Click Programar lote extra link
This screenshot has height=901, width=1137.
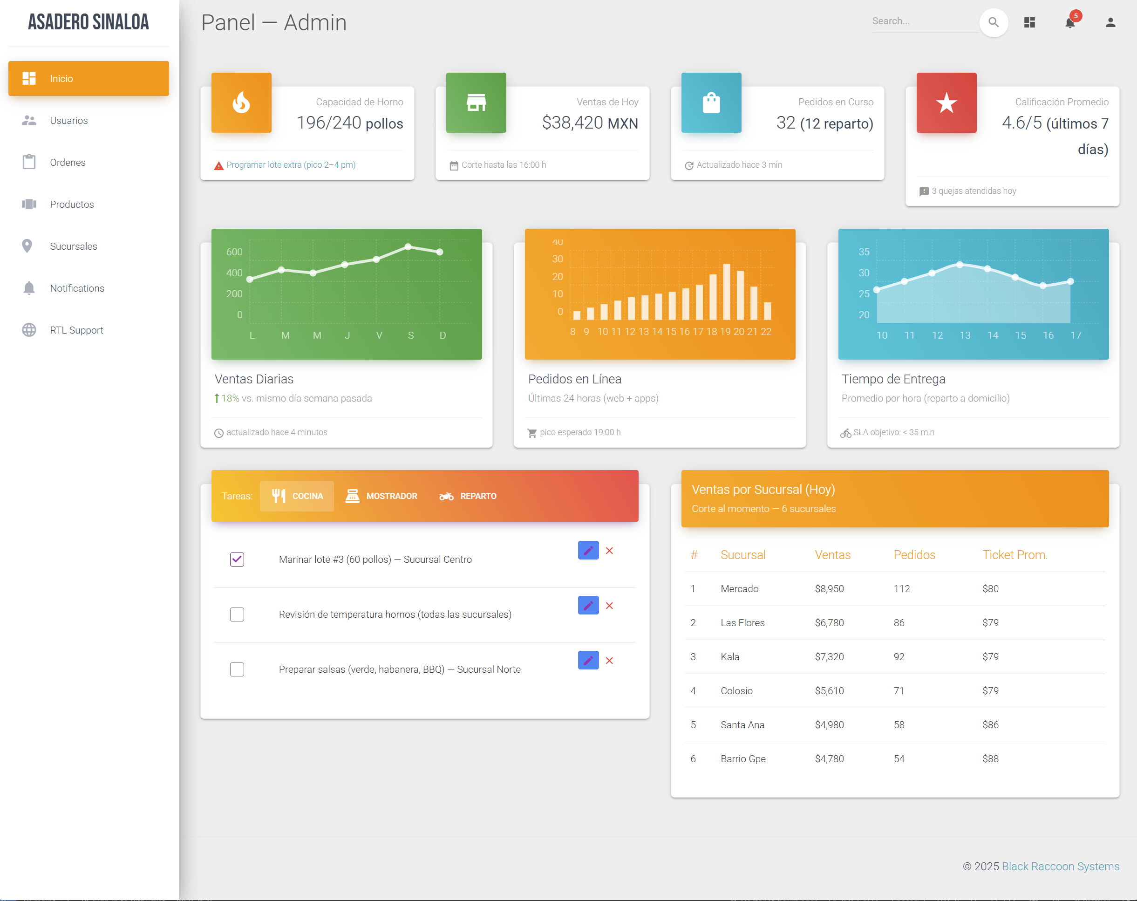pos(291,165)
